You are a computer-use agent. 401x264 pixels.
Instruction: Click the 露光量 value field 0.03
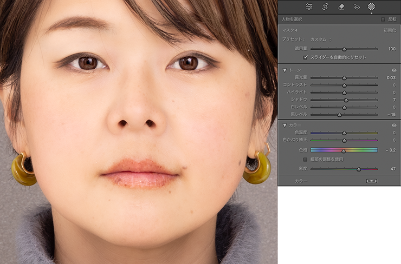click(391, 78)
